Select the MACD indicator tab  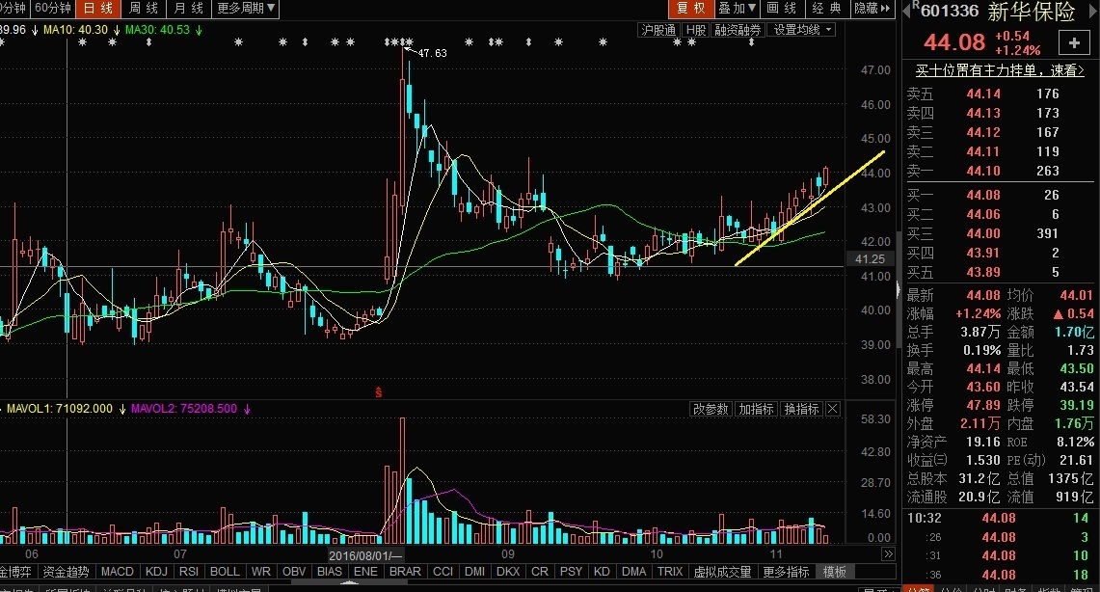point(118,572)
